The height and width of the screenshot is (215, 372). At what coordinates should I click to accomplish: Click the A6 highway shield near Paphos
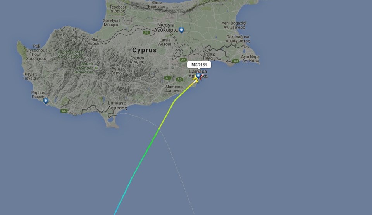tap(64, 111)
